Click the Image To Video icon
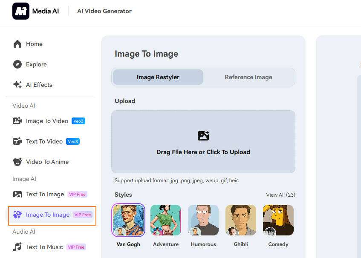 17,121
